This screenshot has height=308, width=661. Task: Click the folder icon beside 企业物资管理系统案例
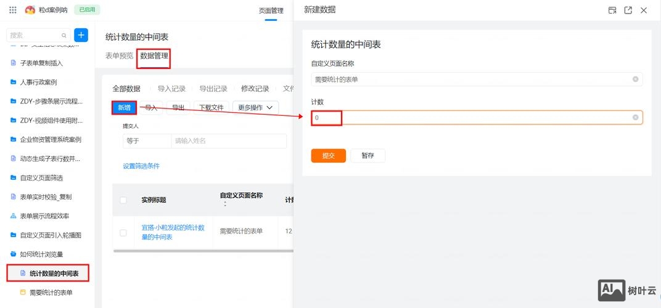(x=13, y=139)
